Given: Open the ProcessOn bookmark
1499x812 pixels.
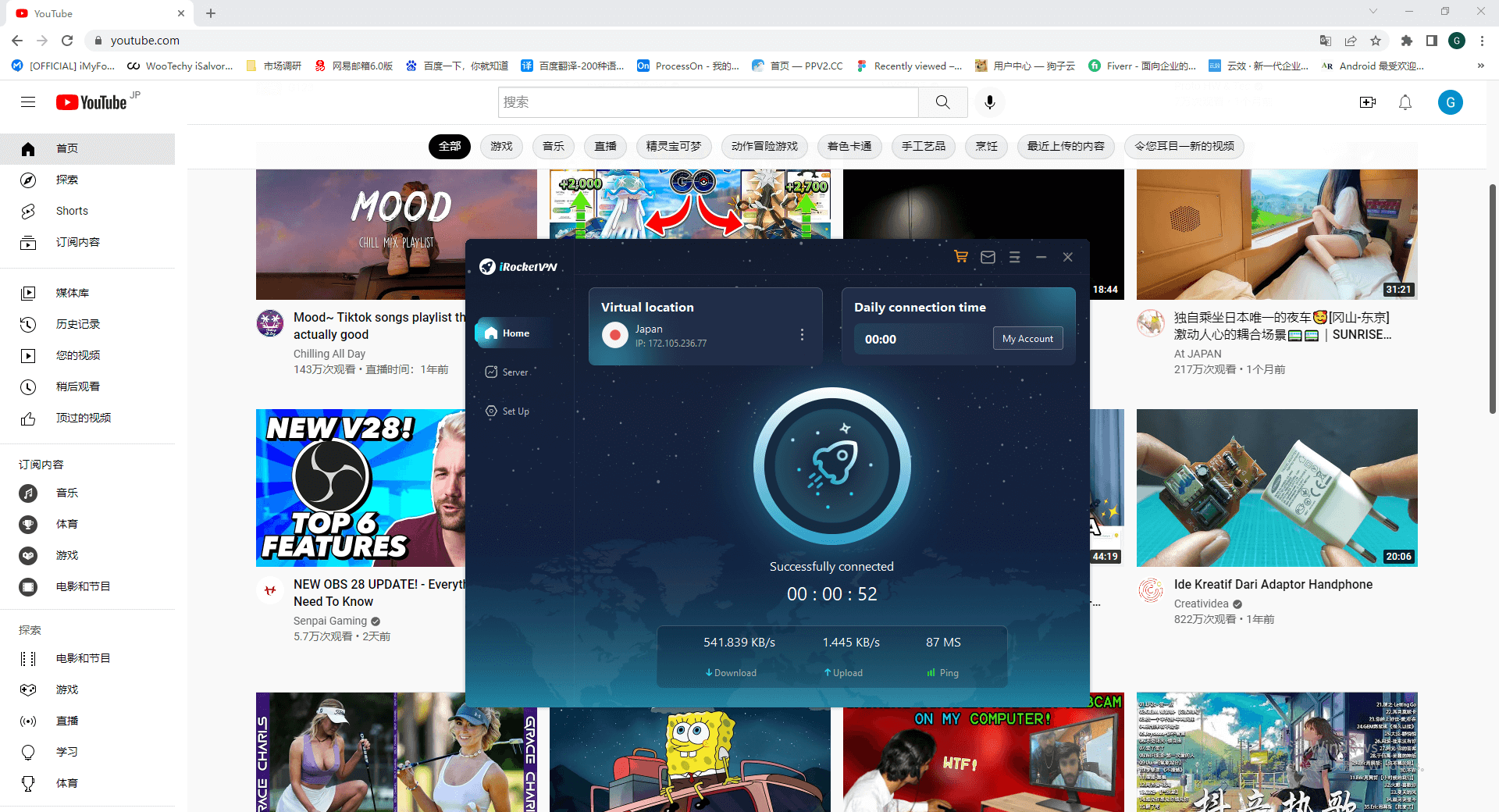Looking at the screenshot, I should click(688, 66).
